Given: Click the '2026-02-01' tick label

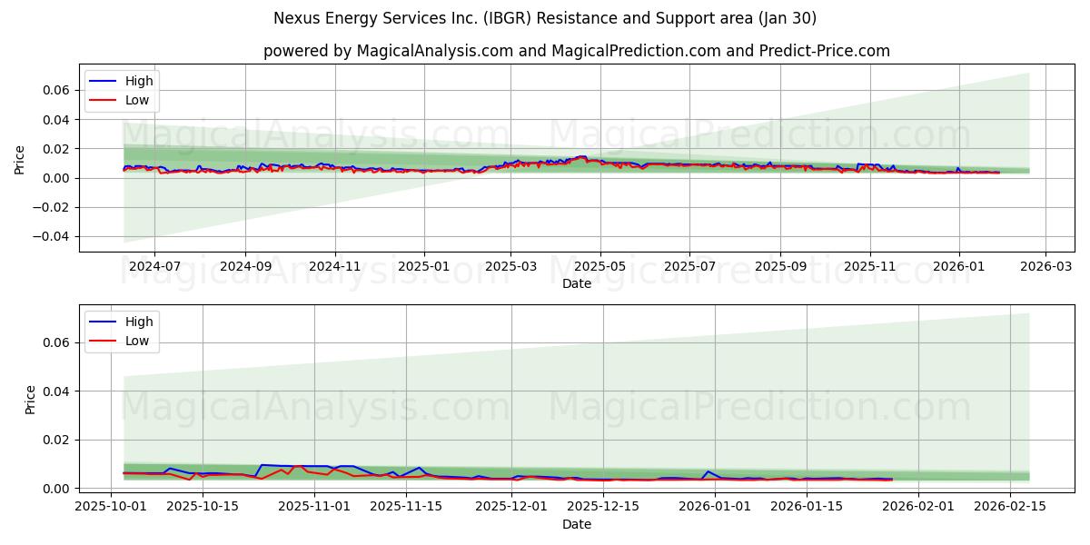Looking at the screenshot, I should click(x=917, y=508).
